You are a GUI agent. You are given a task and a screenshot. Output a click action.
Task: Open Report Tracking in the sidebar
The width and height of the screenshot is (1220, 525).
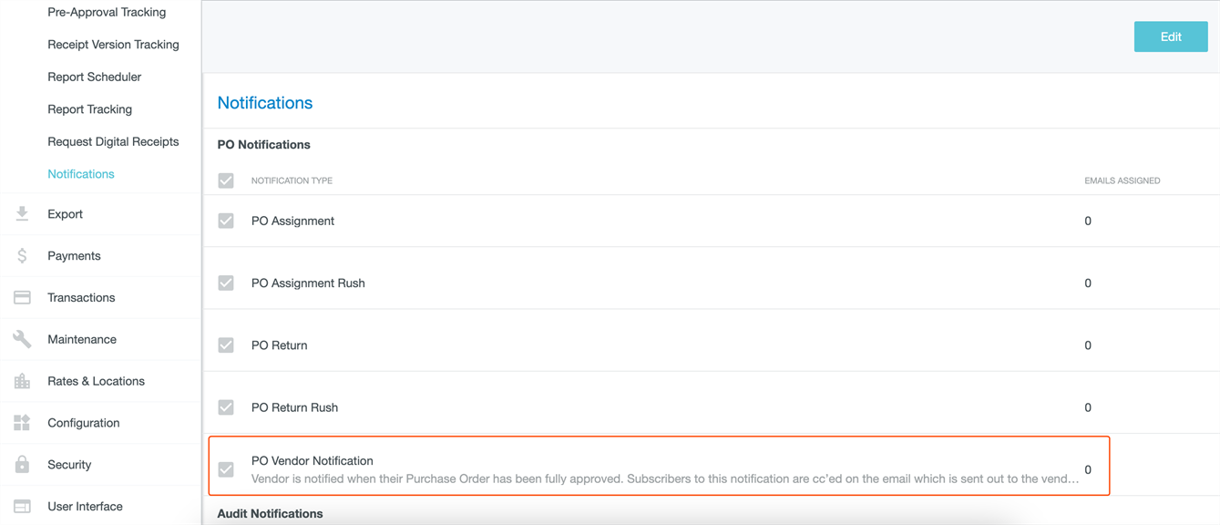[89, 109]
